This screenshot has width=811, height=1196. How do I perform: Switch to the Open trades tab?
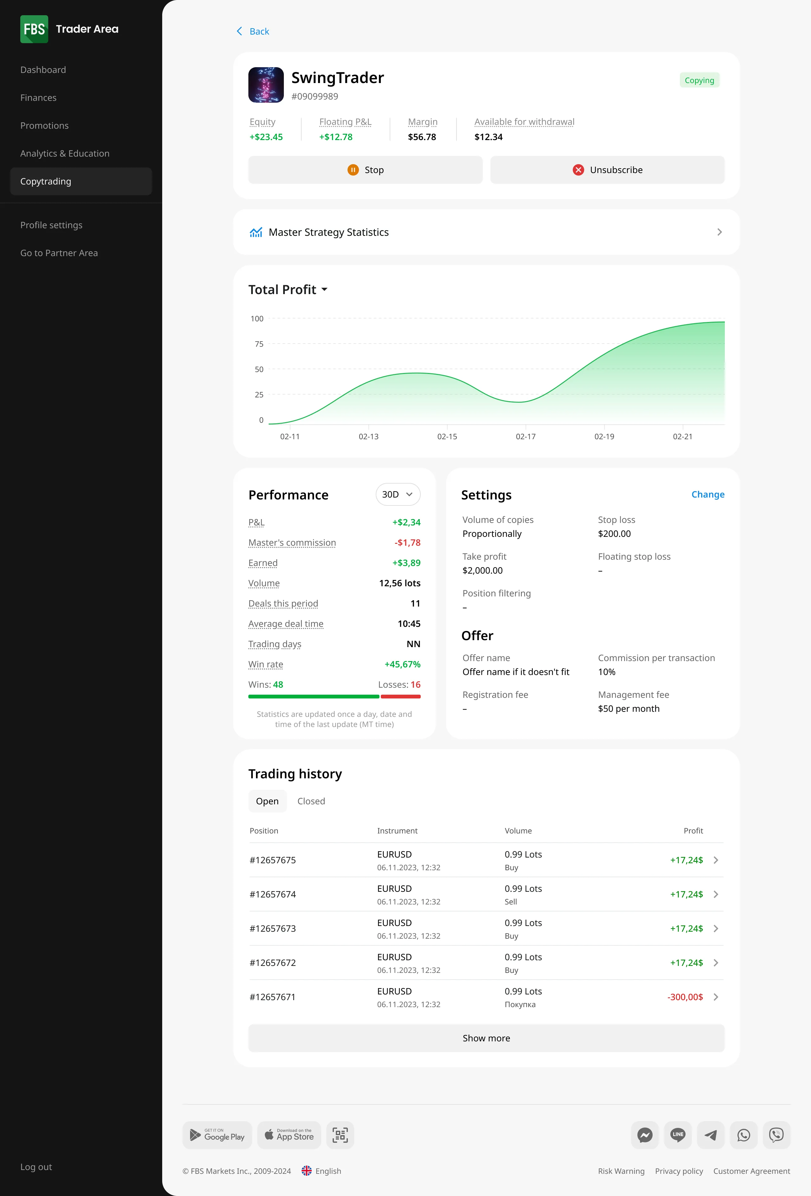267,801
